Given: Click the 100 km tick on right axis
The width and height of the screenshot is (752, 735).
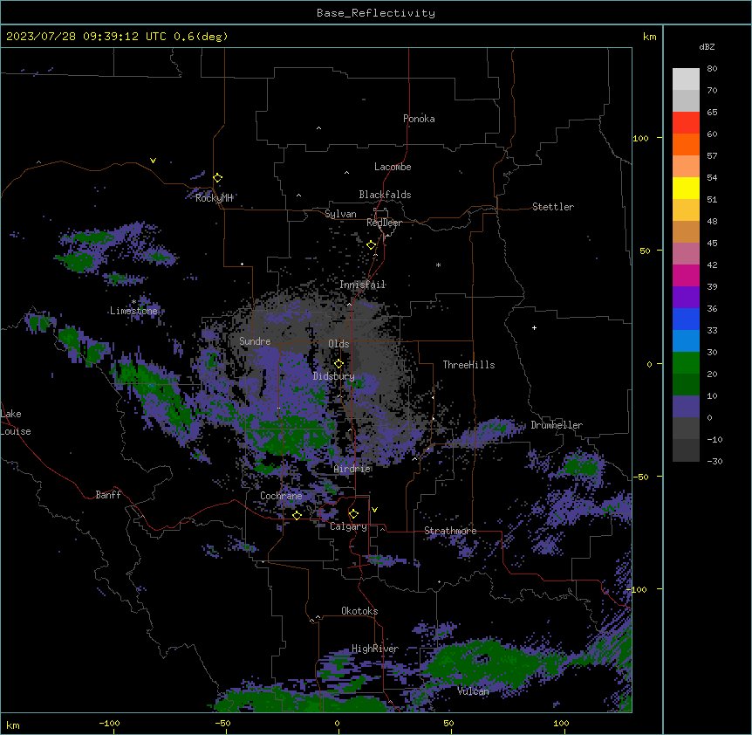Looking at the screenshot, I should coord(640,138).
